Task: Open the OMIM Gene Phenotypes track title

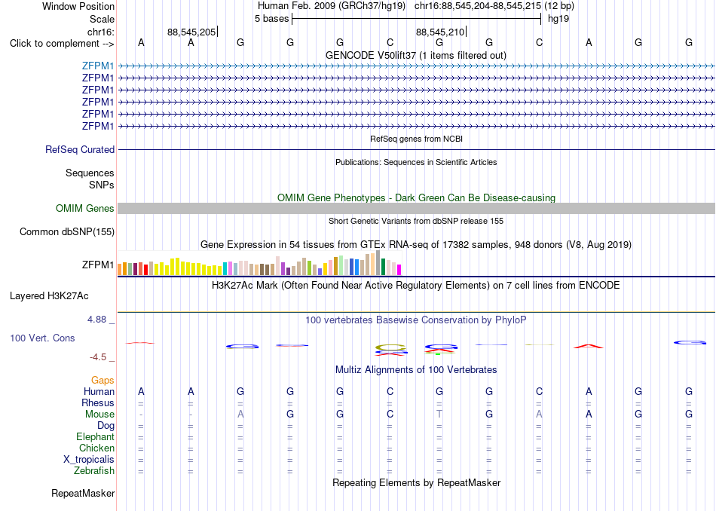Action: pyautogui.click(x=416, y=197)
